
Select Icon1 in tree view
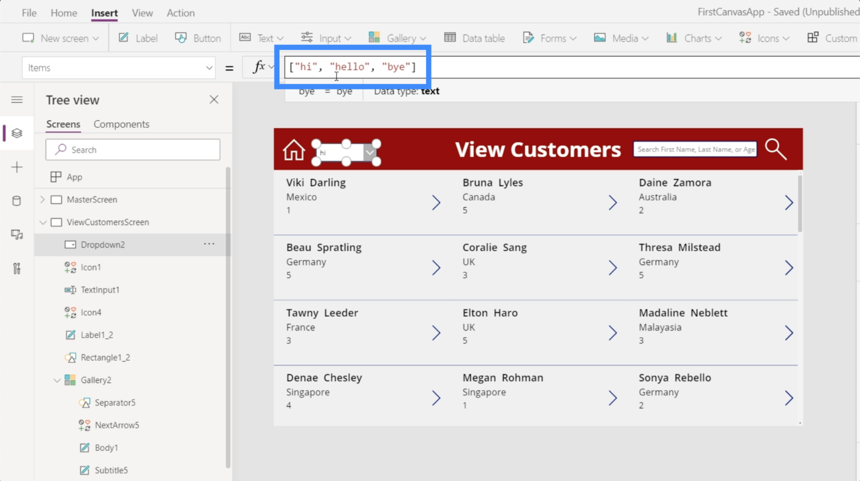point(91,267)
